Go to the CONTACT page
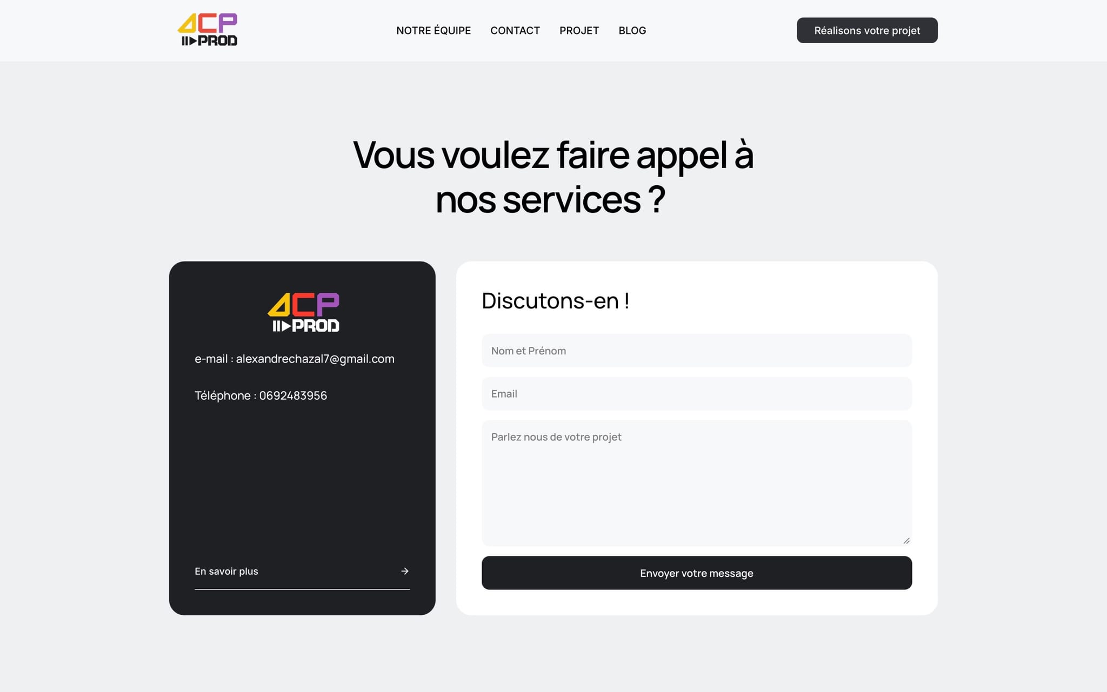Viewport: 1107px width, 692px height. [515, 30]
